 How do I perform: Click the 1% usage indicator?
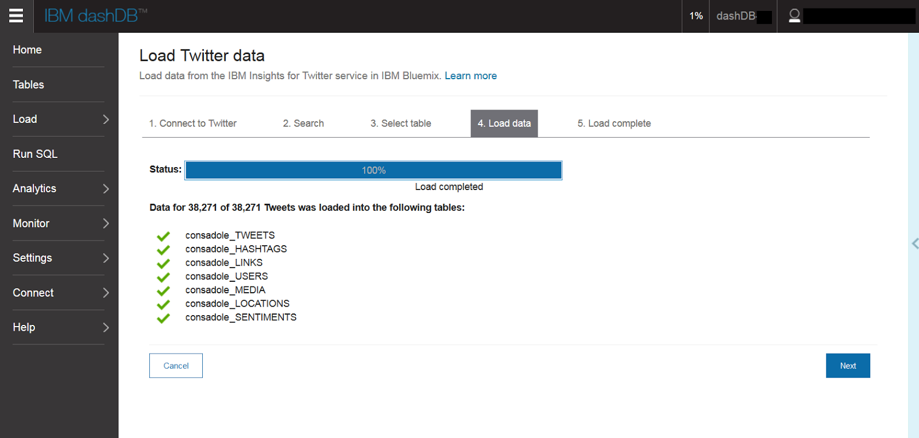(x=696, y=16)
